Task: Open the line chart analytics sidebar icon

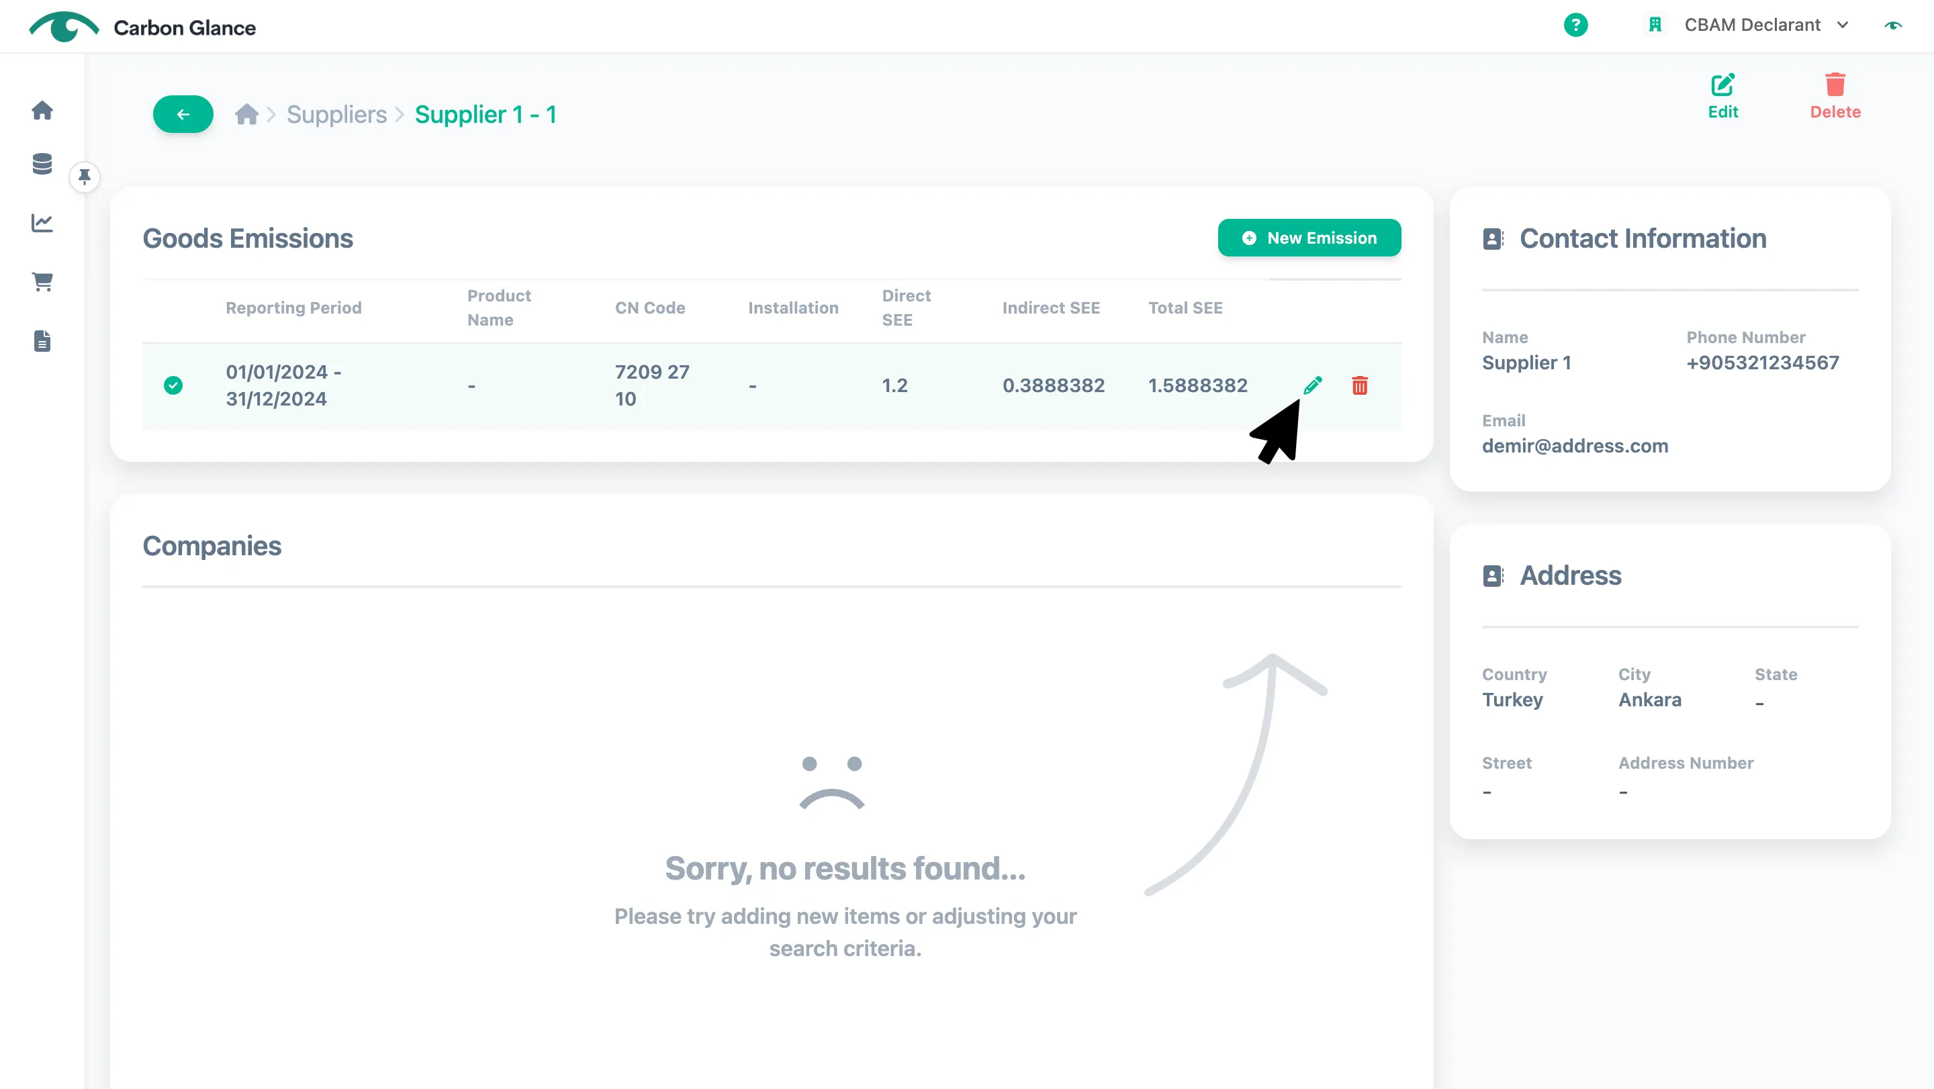Action: pos(42,222)
